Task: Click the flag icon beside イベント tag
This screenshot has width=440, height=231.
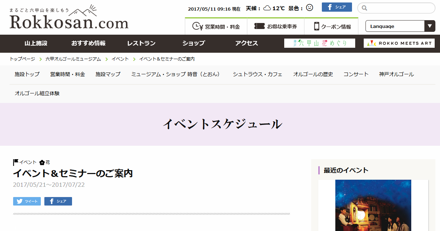Action: tap(16, 162)
